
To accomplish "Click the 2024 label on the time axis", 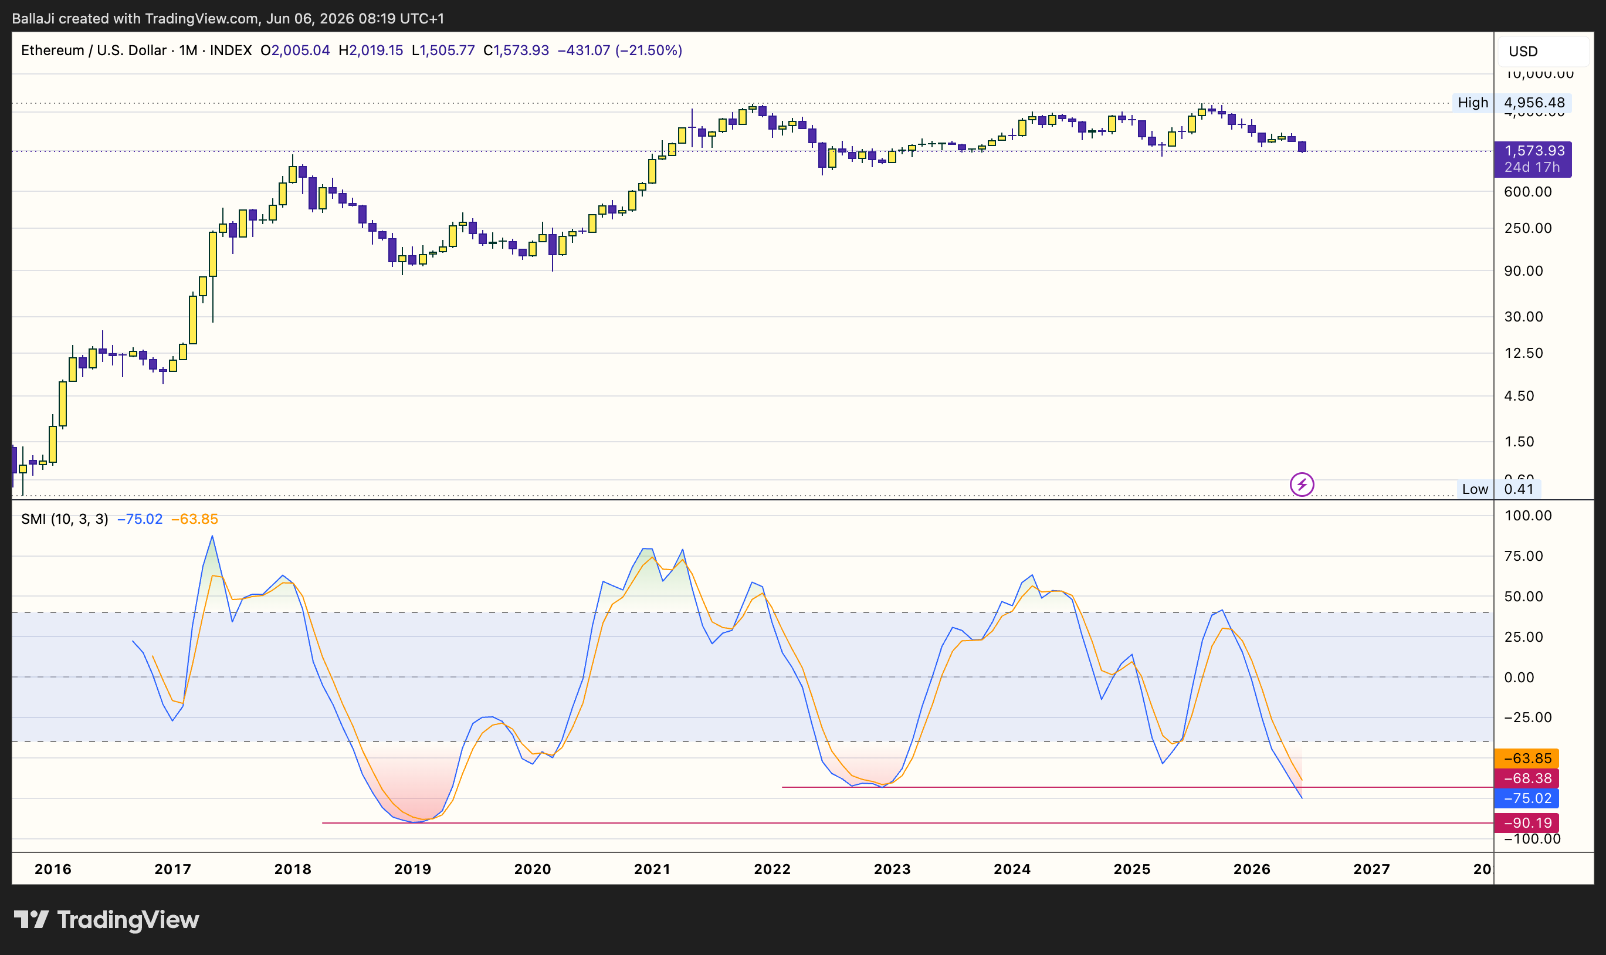I will pyautogui.click(x=1012, y=869).
